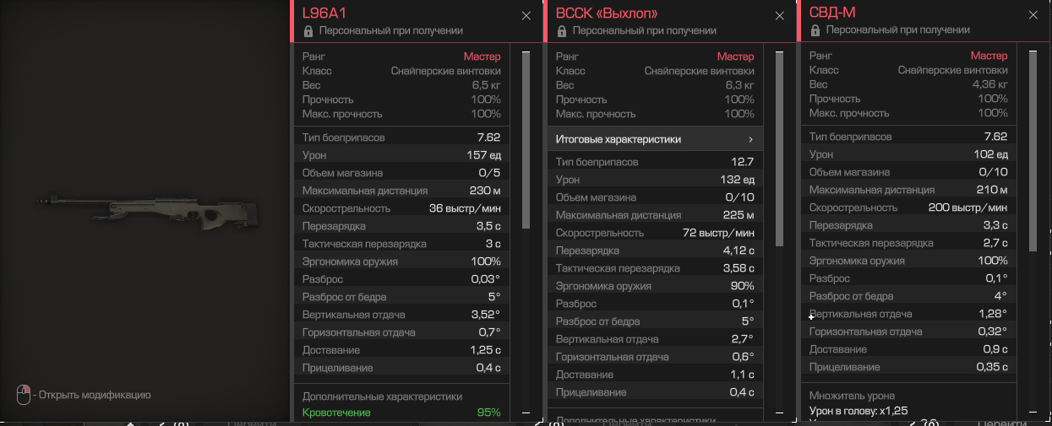1052x426 pixels.
Task: Click Дополнительные характеристики heading in L96A1 panel
Action: 383,396
